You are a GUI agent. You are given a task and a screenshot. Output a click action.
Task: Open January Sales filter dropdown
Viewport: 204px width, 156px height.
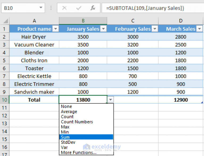pyautogui.click(x=103, y=29)
